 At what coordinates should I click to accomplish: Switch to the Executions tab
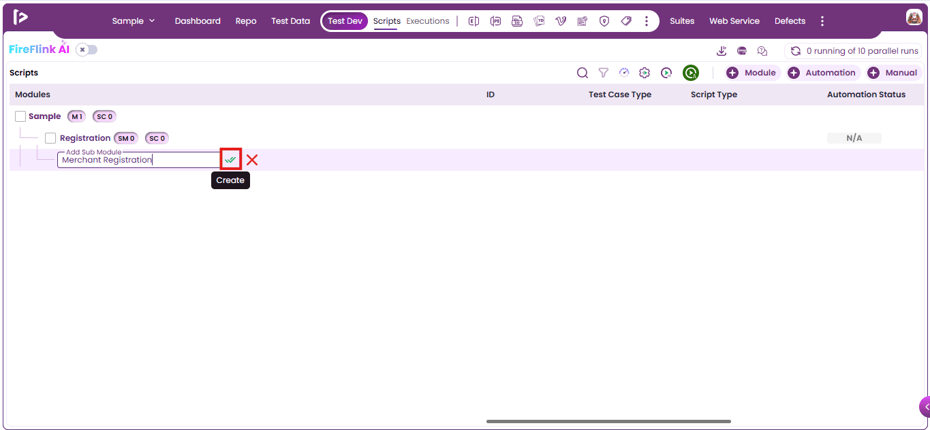(428, 21)
